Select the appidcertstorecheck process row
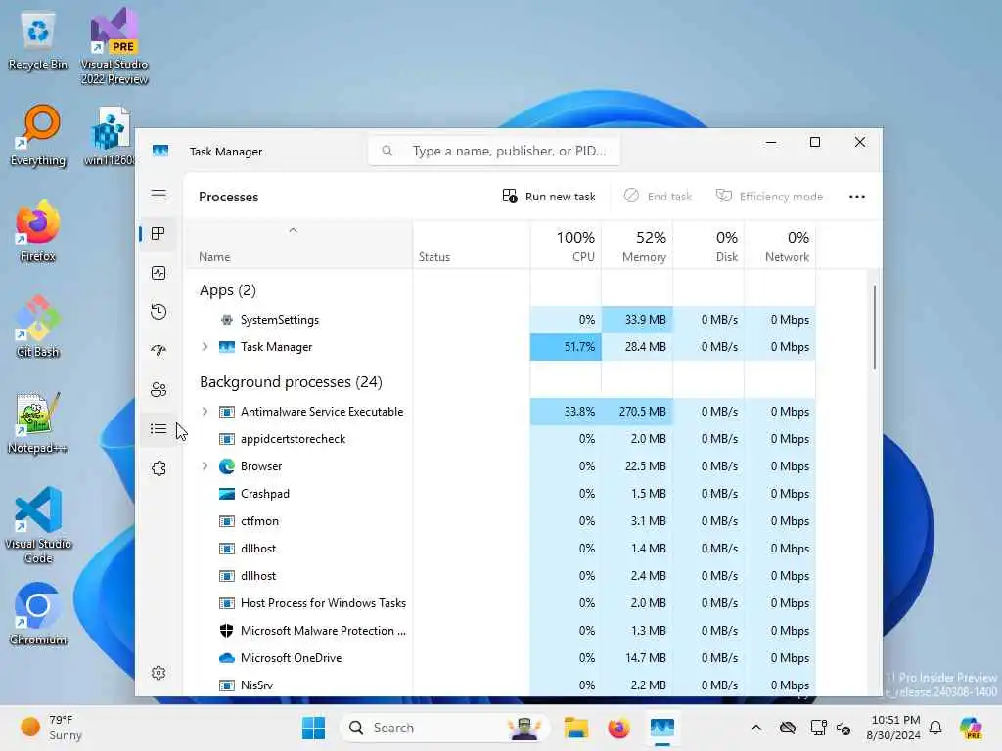1002x751 pixels. [x=500, y=439]
